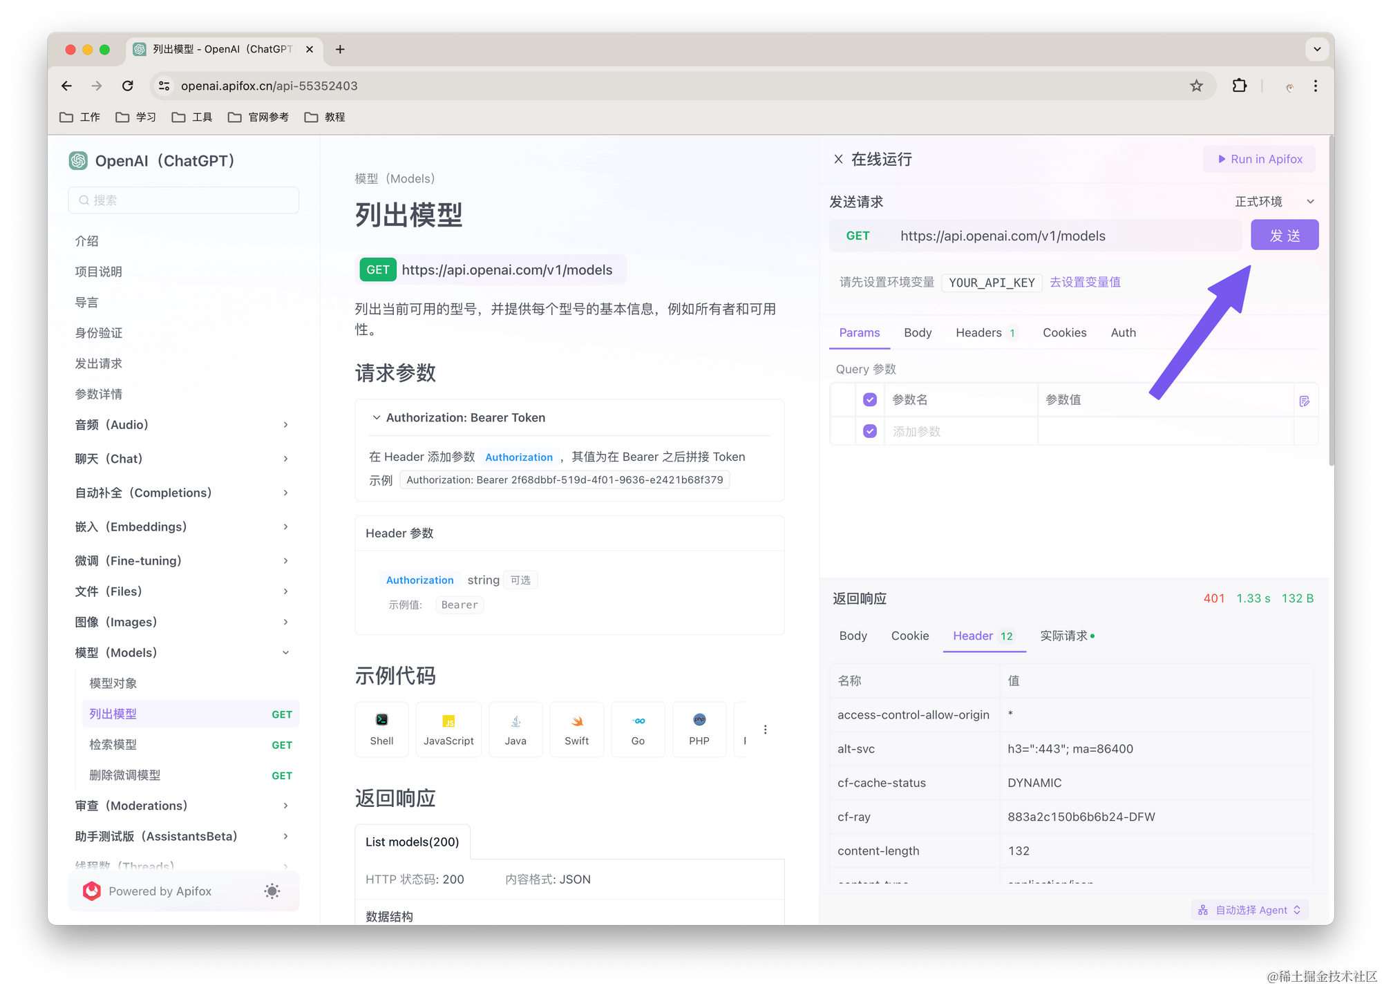The width and height of the screenshot is (1382, 988).
Task: Open 实际请求 response tab
Action: (1067, 636)
